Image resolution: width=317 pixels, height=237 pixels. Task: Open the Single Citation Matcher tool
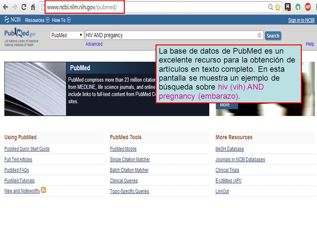130,159
